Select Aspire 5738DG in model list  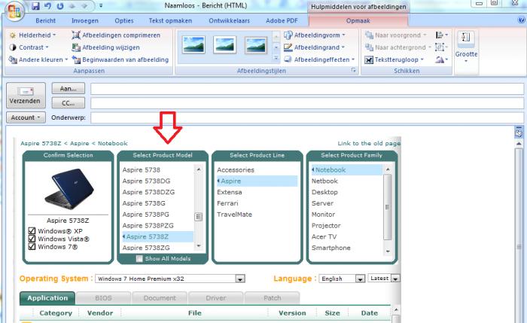[x=147, y=181]
